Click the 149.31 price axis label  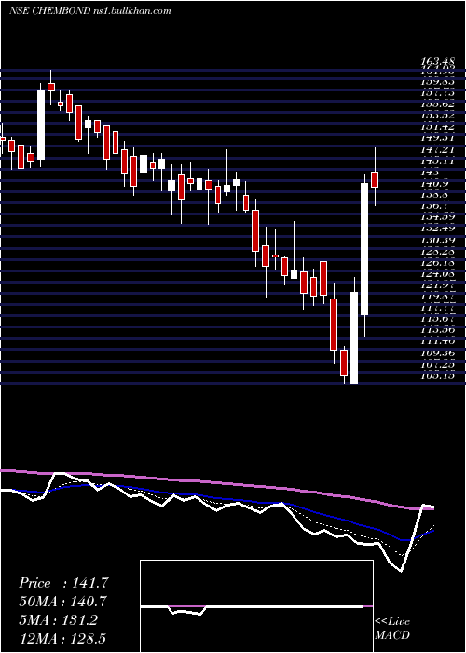point(439,137)
